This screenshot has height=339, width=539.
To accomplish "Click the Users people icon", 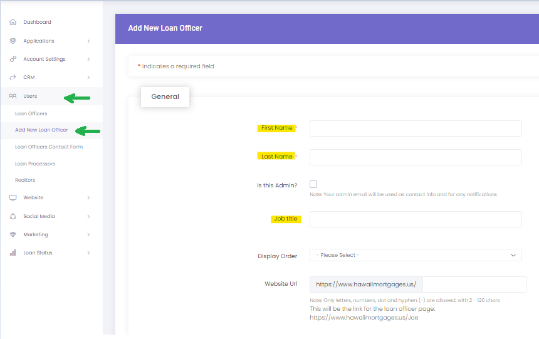I will tap(13, 96).
